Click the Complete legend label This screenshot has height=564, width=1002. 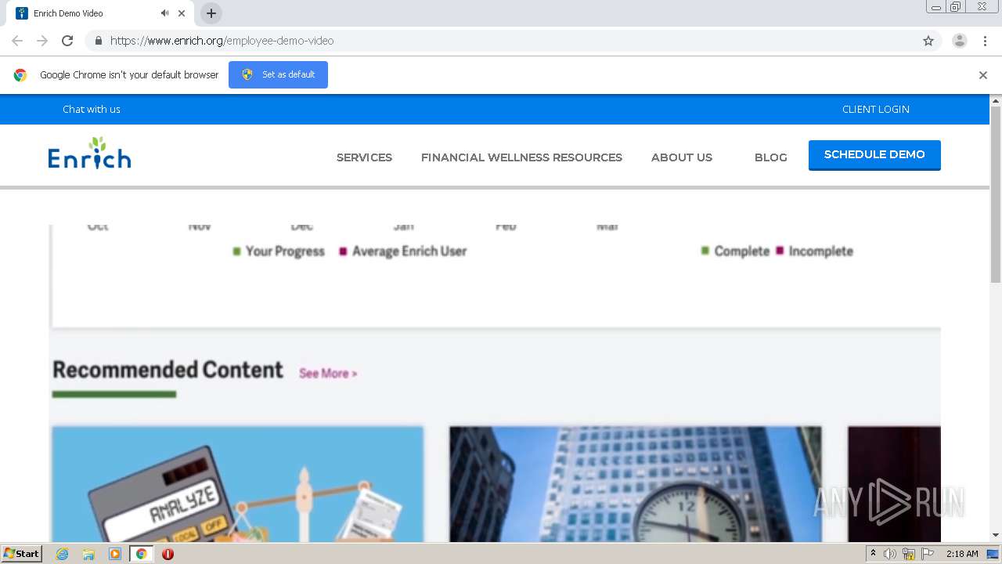pyautogui.click(x=735, y=251)
